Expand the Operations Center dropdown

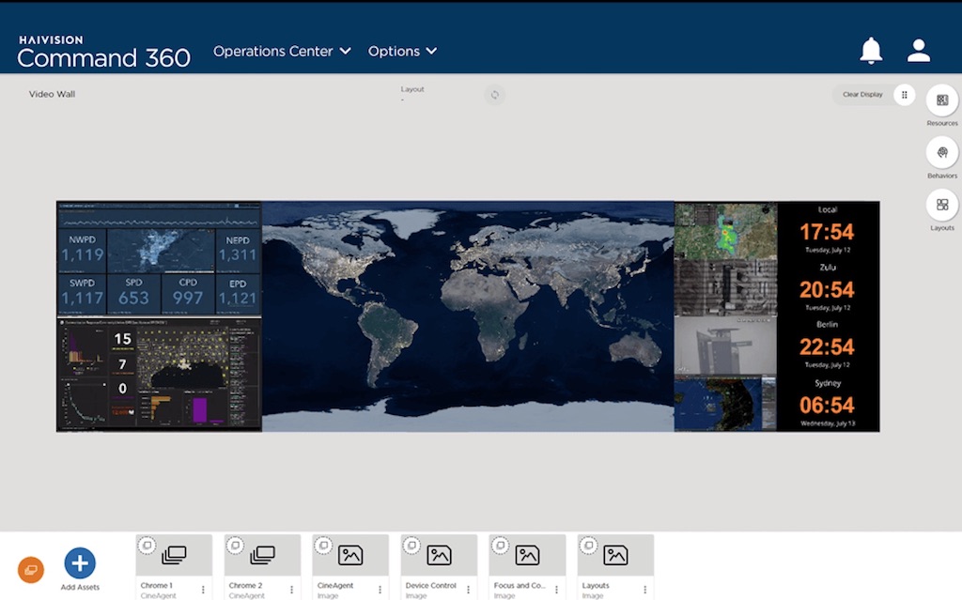tap(282, 51)
